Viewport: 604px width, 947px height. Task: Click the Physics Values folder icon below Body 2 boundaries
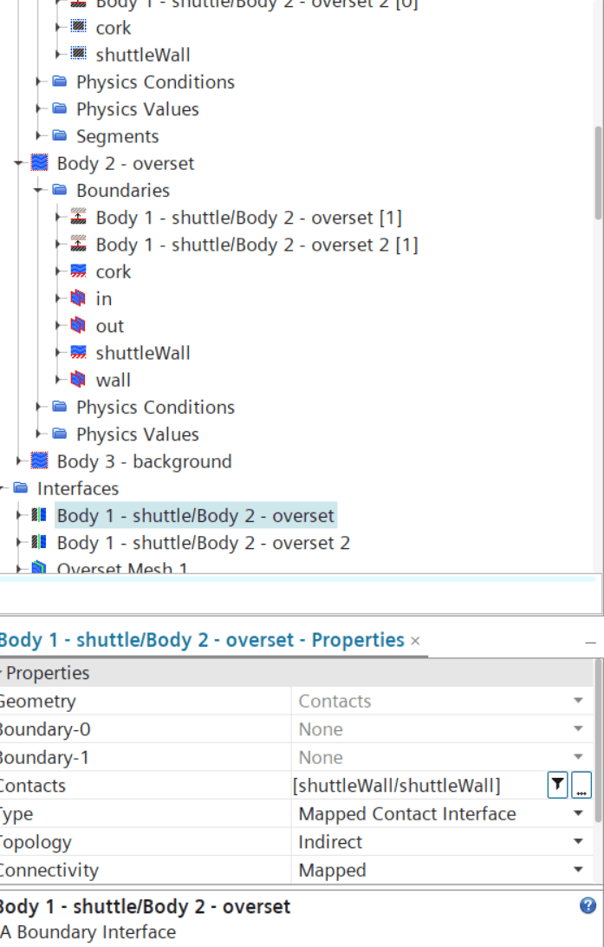tap(59, 434)
